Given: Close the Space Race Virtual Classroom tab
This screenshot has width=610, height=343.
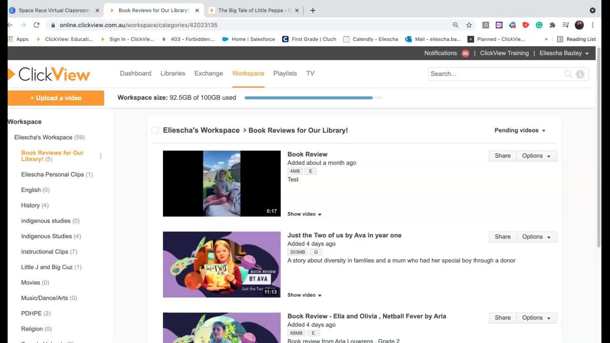Looking at the screenshot, I should click(97, 10).
